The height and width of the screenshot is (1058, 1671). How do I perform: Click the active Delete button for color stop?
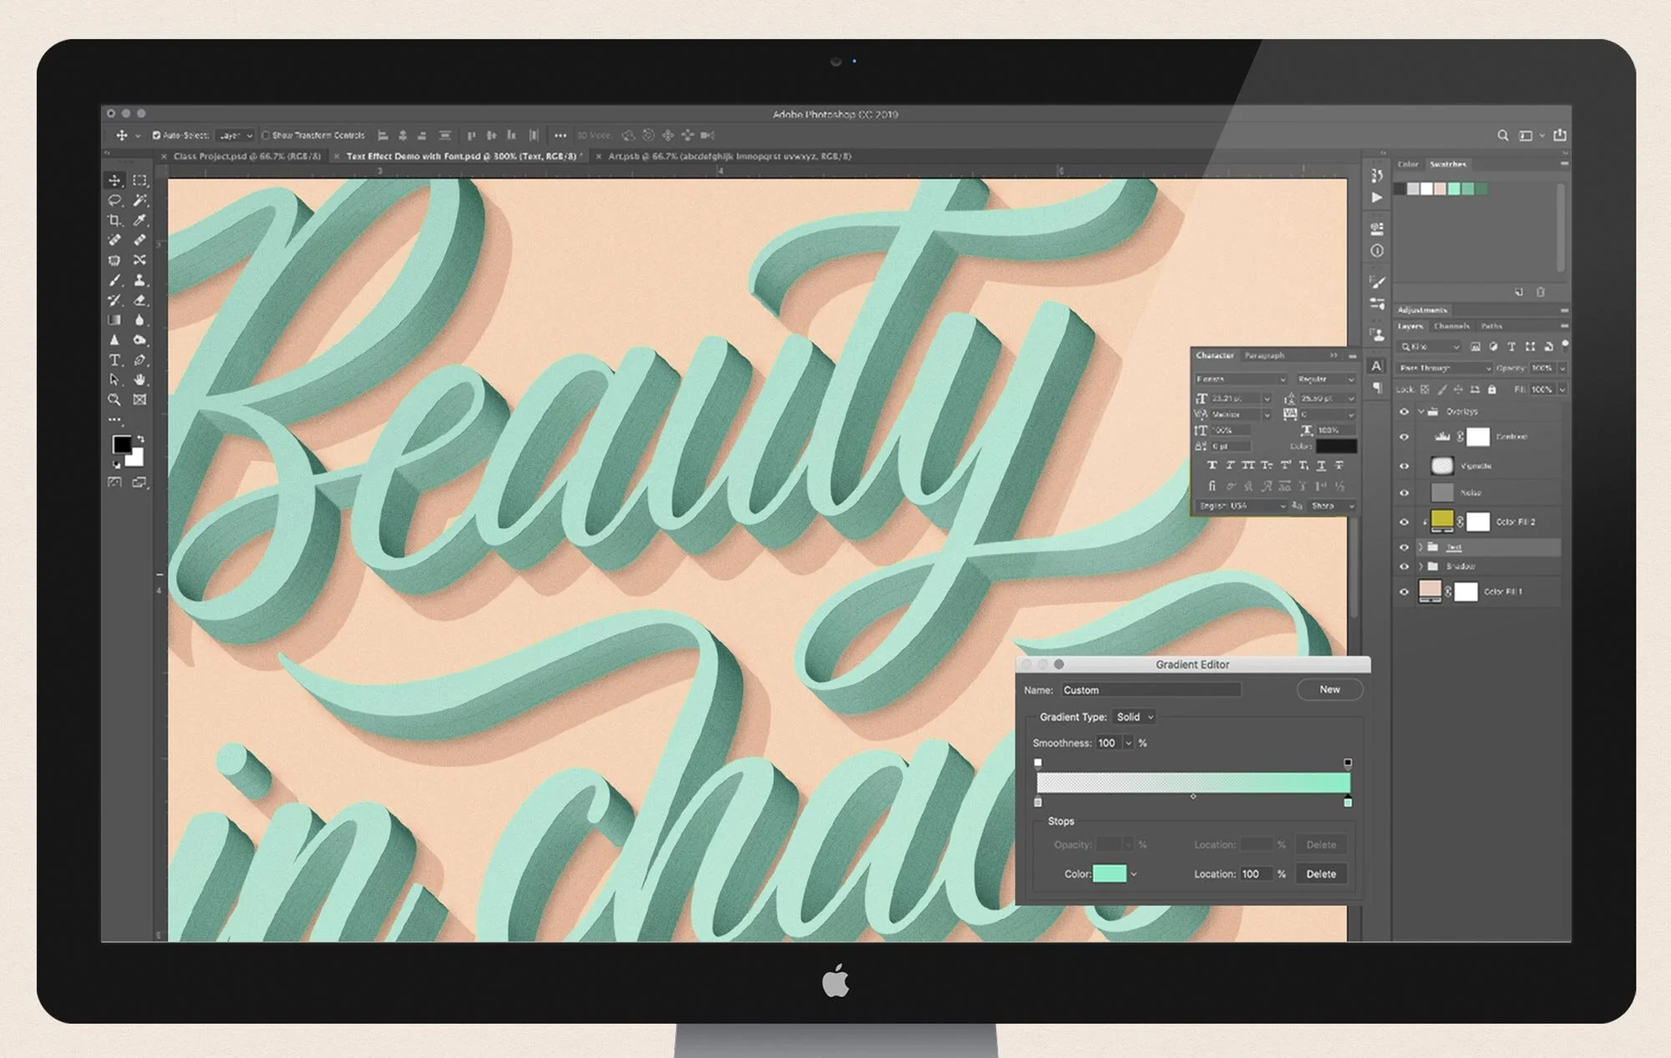(x=1321, y=874)
